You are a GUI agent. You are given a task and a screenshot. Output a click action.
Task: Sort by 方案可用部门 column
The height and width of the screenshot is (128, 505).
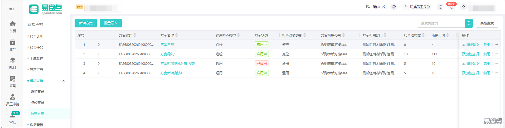coord(385,35)
